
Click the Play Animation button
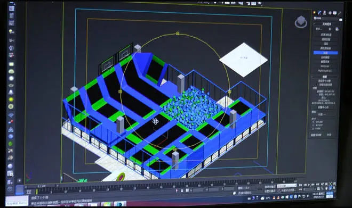tap(309, 185)
